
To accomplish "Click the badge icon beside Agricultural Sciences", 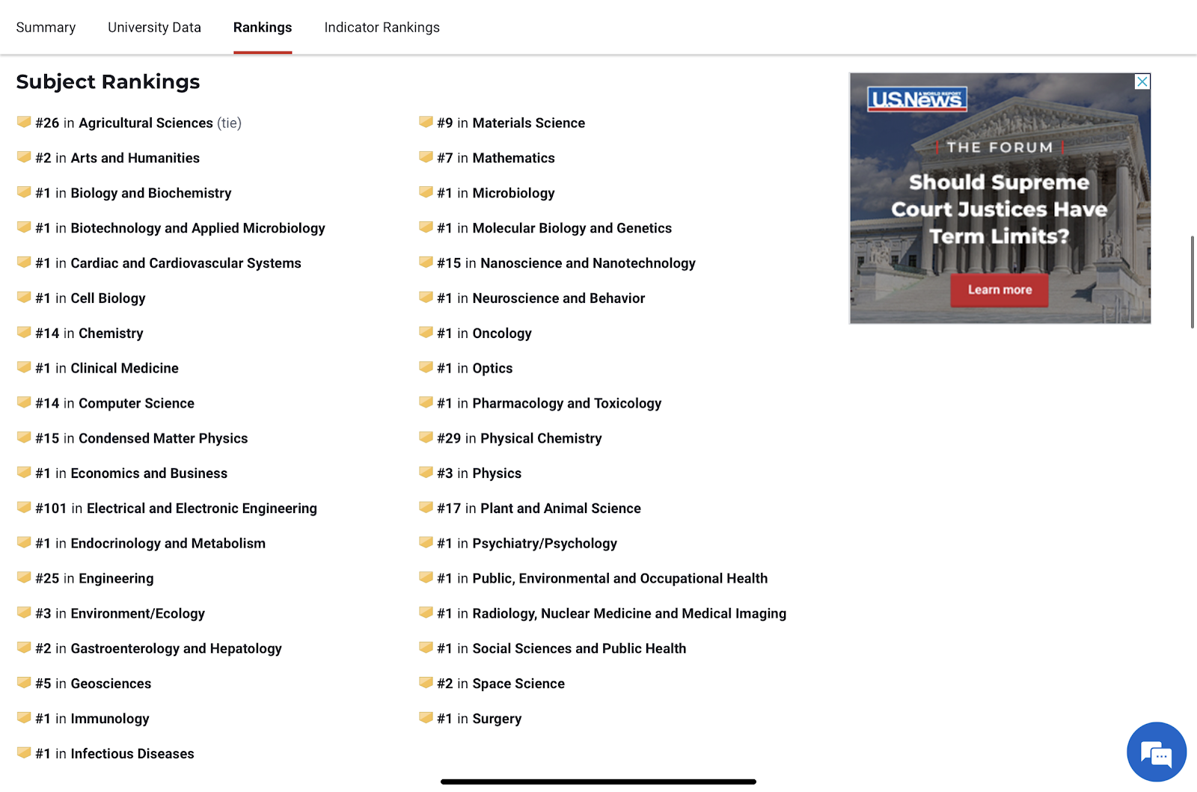I will click(24, 122).
